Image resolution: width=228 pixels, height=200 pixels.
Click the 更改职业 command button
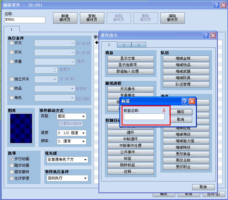[186, 167]
